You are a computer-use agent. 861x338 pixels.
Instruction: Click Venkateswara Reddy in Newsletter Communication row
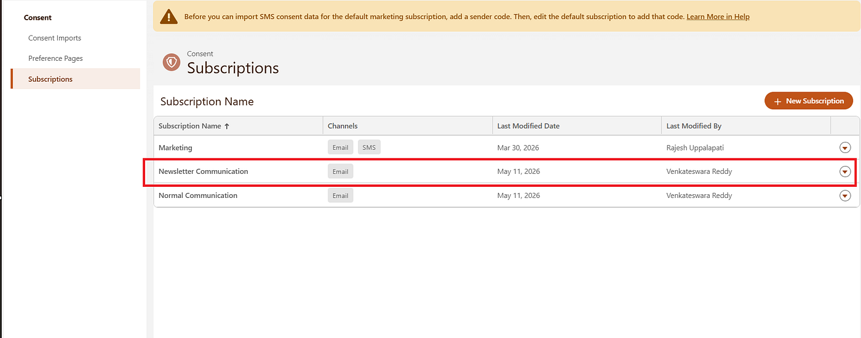(699, 171)
